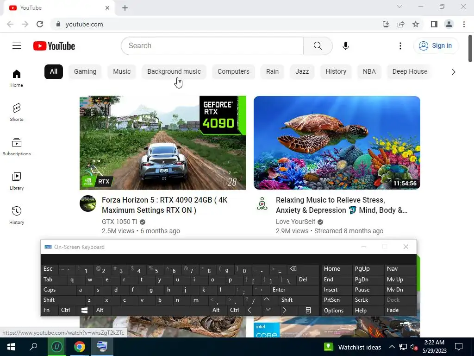Start voice search with microphone icon
The height and width of the screenshot is (356, 474).
tap(345, 46)
